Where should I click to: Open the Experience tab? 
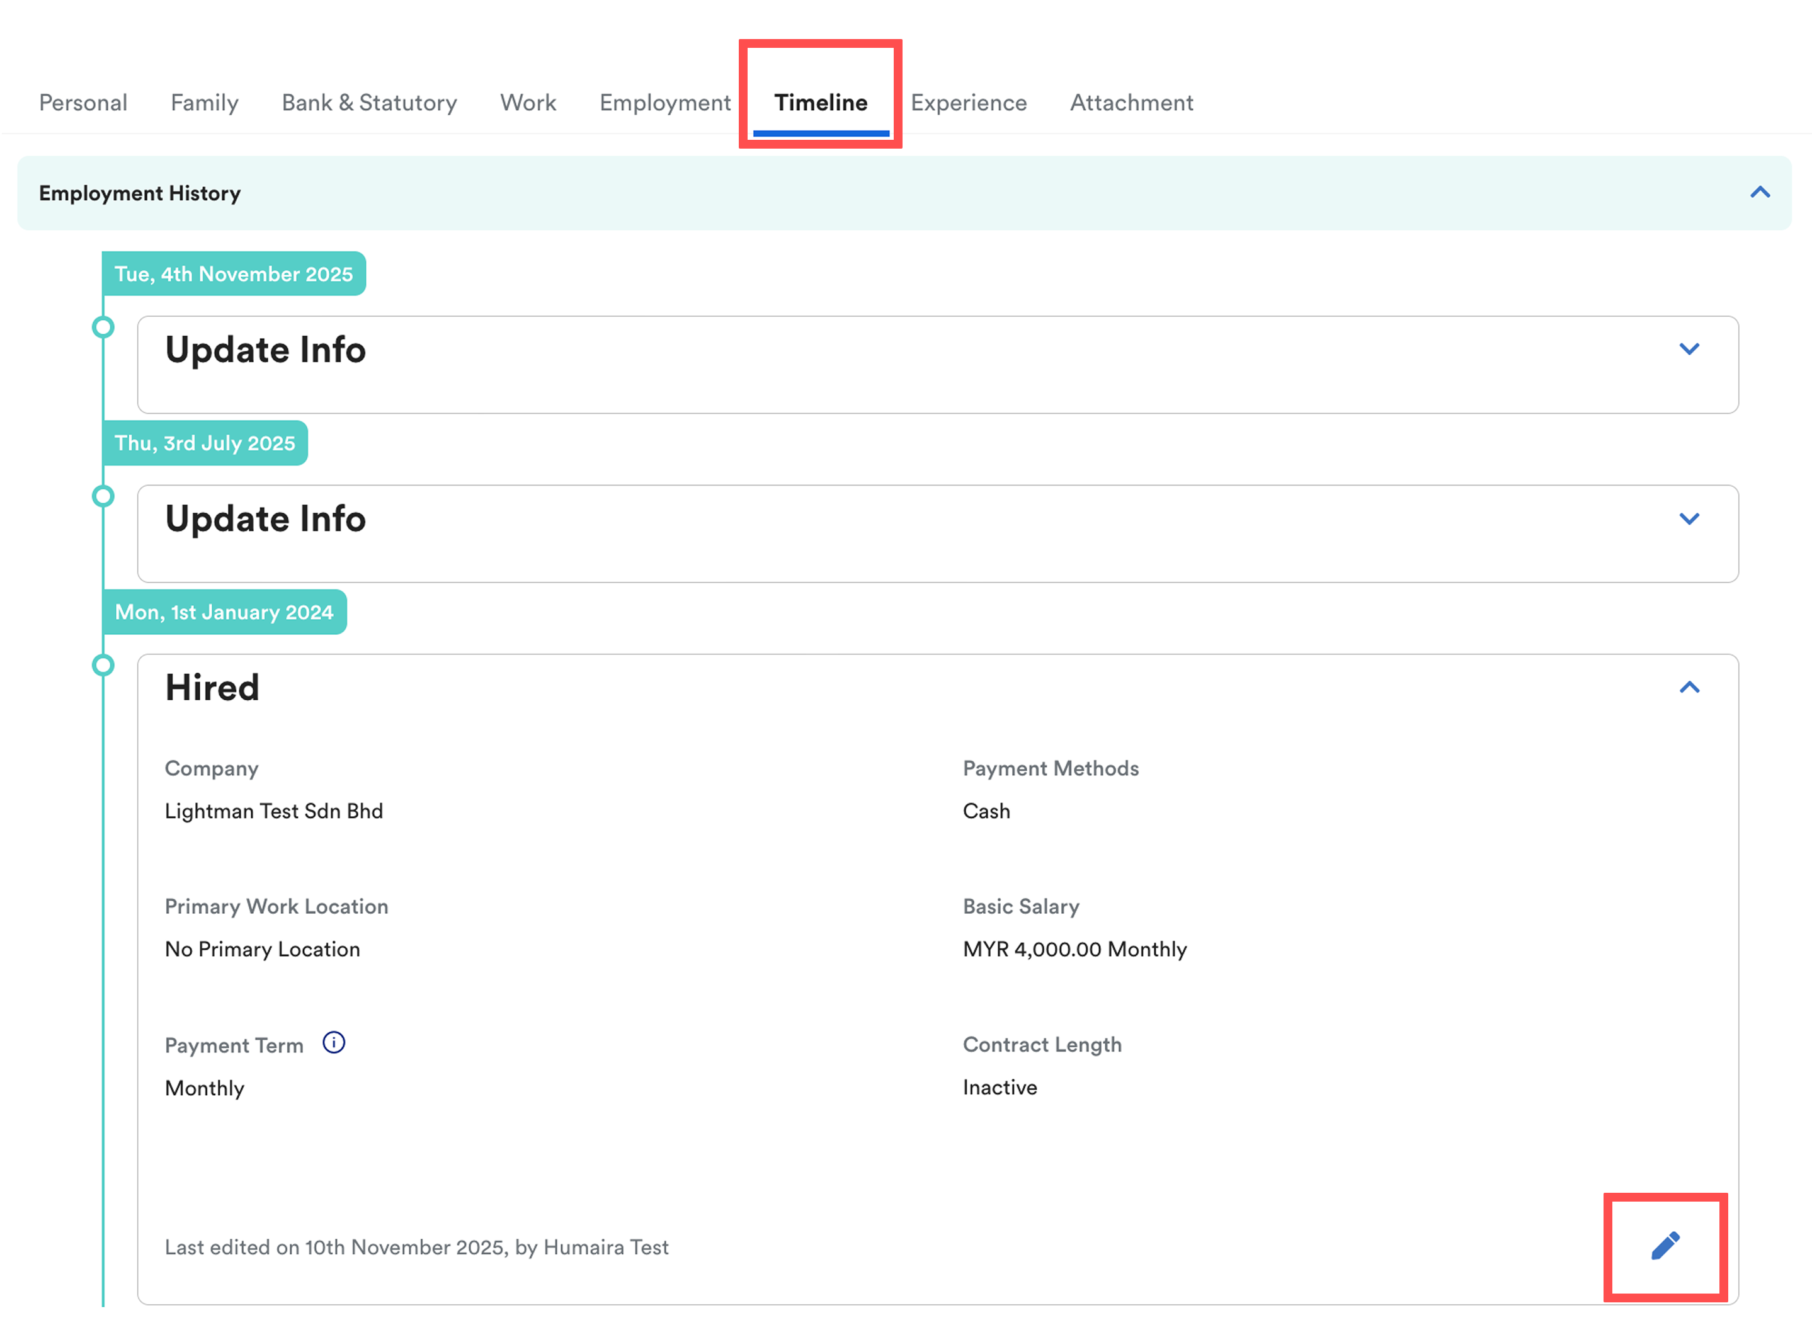coord(968,103)
